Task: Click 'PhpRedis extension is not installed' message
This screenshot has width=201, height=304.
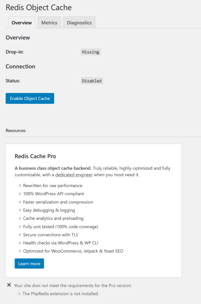Action: point(61,294)
